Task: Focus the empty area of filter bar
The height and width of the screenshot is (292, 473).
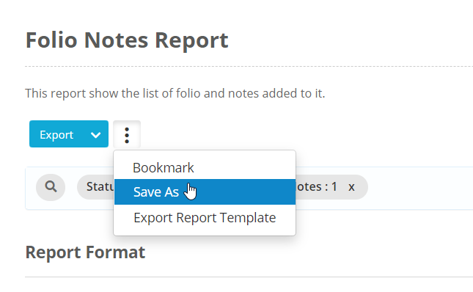Action: [419, 188]
